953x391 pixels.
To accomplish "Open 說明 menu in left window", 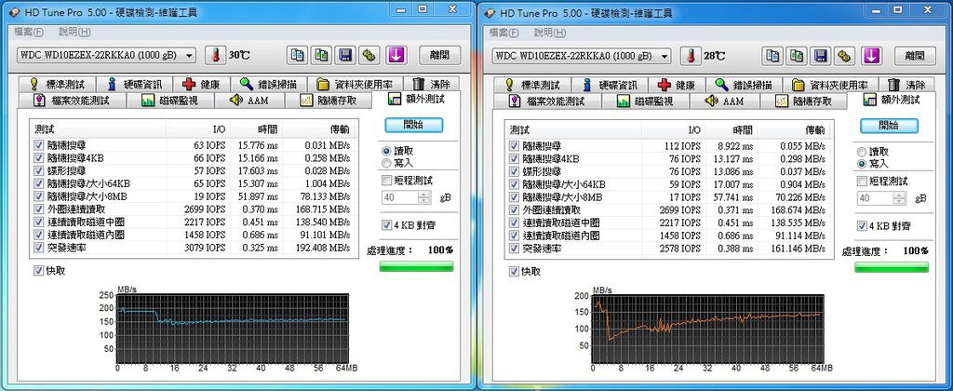I will tap(74, 33).
